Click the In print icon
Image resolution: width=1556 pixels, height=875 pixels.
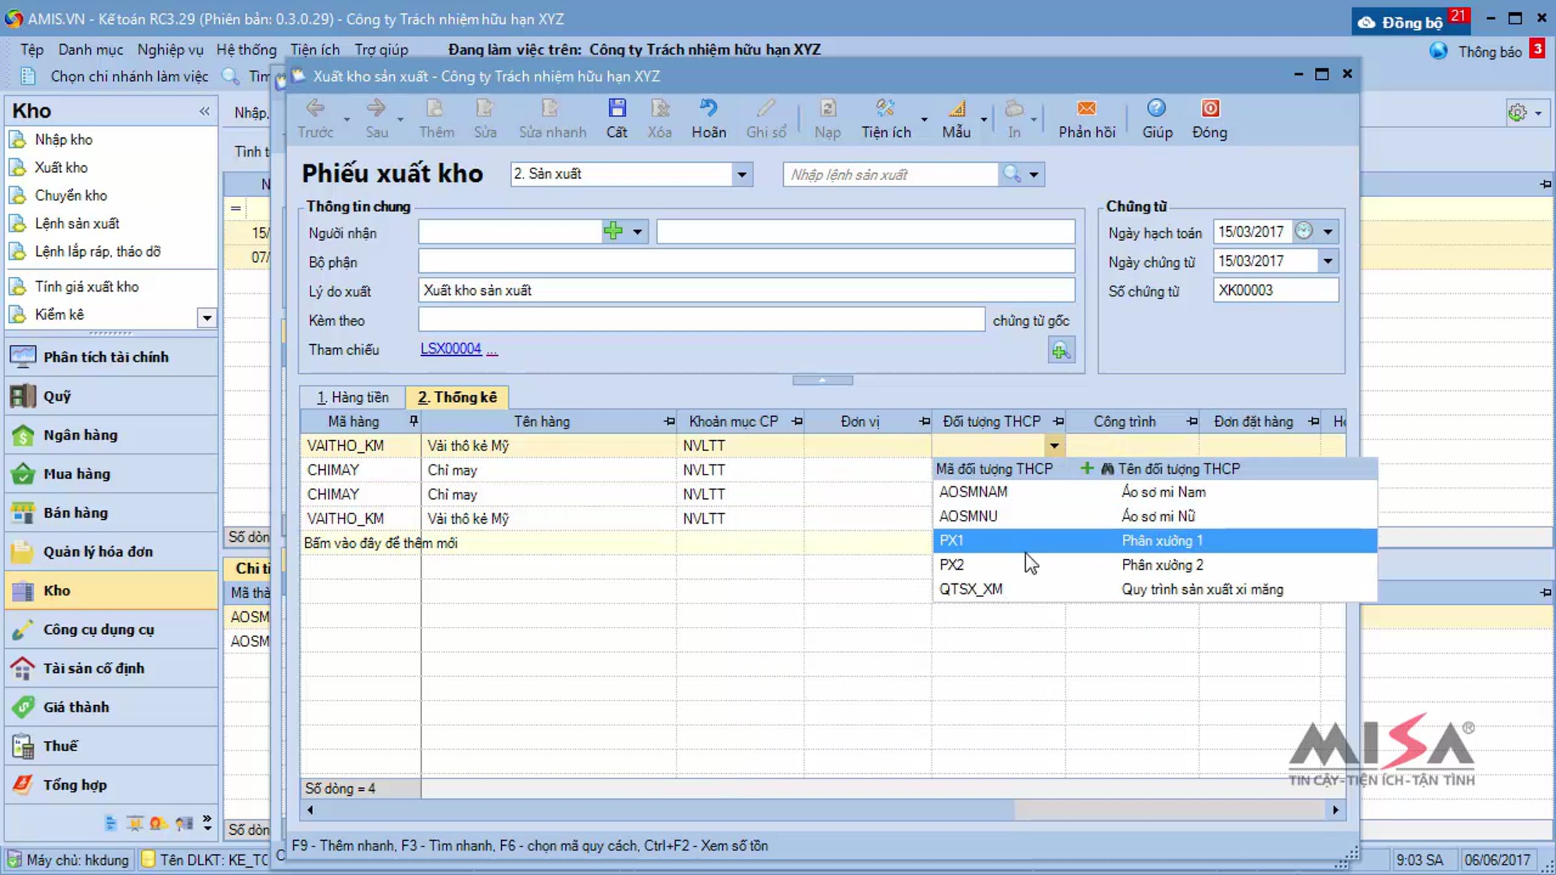1014,108
